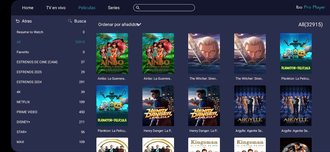The height and width of the screenshot is (152, 330).
Task: Select the DISNEY+ category
Action: pos(23,122)
